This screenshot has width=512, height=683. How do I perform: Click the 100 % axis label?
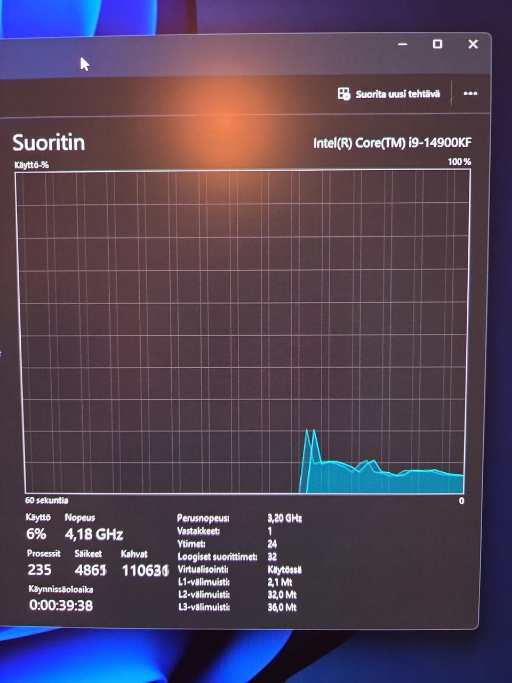pos(459,162)
